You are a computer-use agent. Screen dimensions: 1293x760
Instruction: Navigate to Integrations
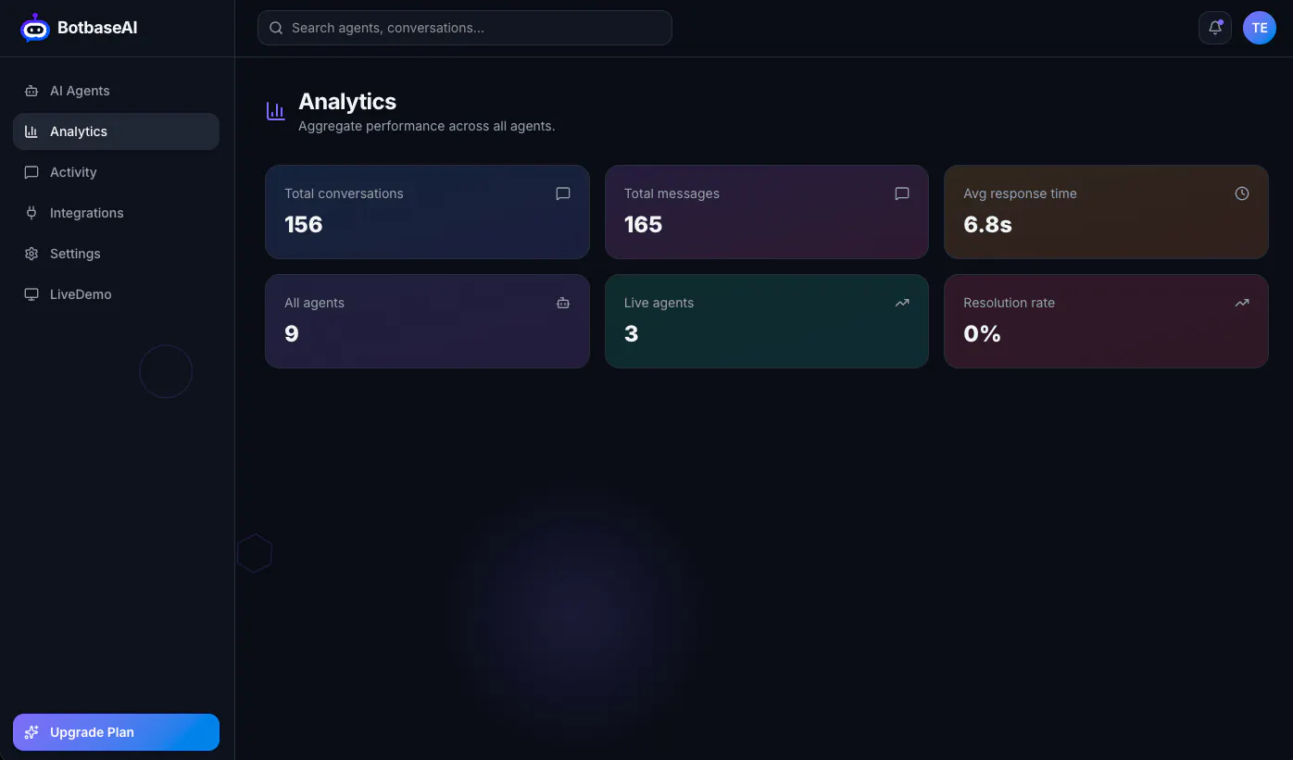(116, 213)
